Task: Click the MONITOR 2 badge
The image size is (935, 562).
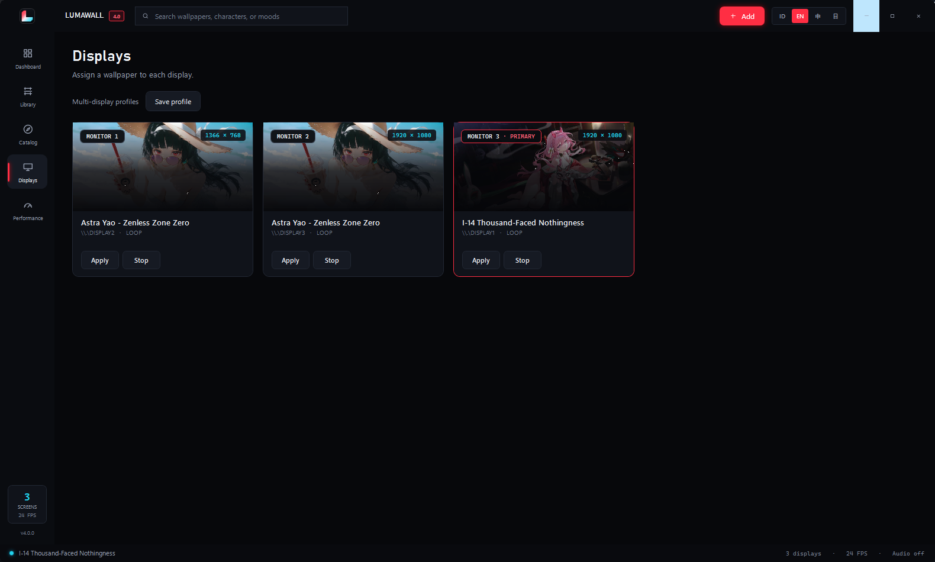Action: pos(293,136)
